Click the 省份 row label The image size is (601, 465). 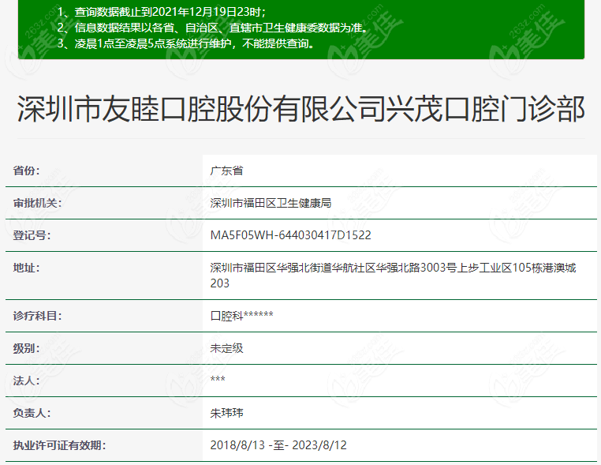(x=26, y=171)
